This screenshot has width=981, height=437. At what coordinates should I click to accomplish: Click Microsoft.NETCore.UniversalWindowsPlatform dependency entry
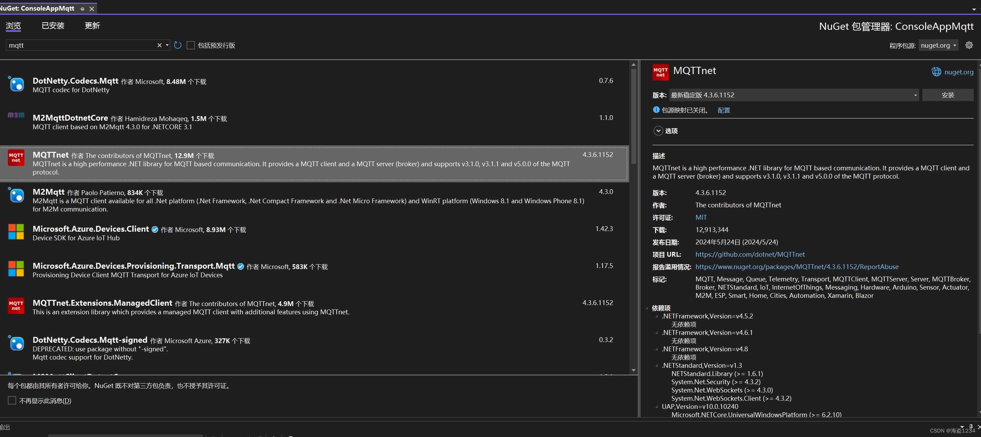(x=756, y=415)
